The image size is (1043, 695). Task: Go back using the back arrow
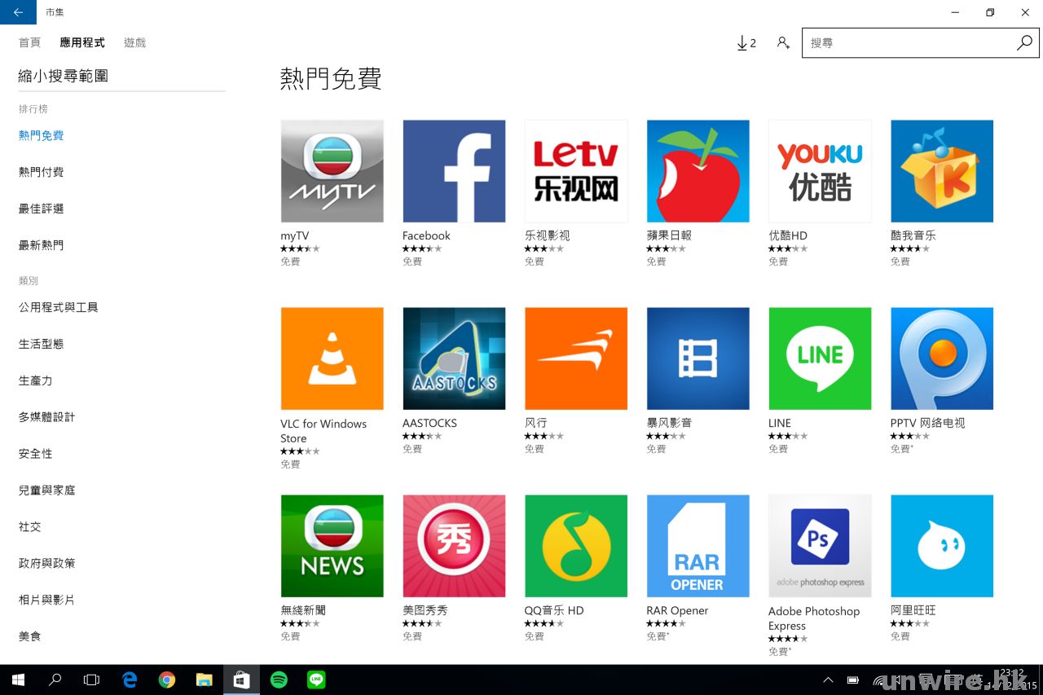point(18,12)
